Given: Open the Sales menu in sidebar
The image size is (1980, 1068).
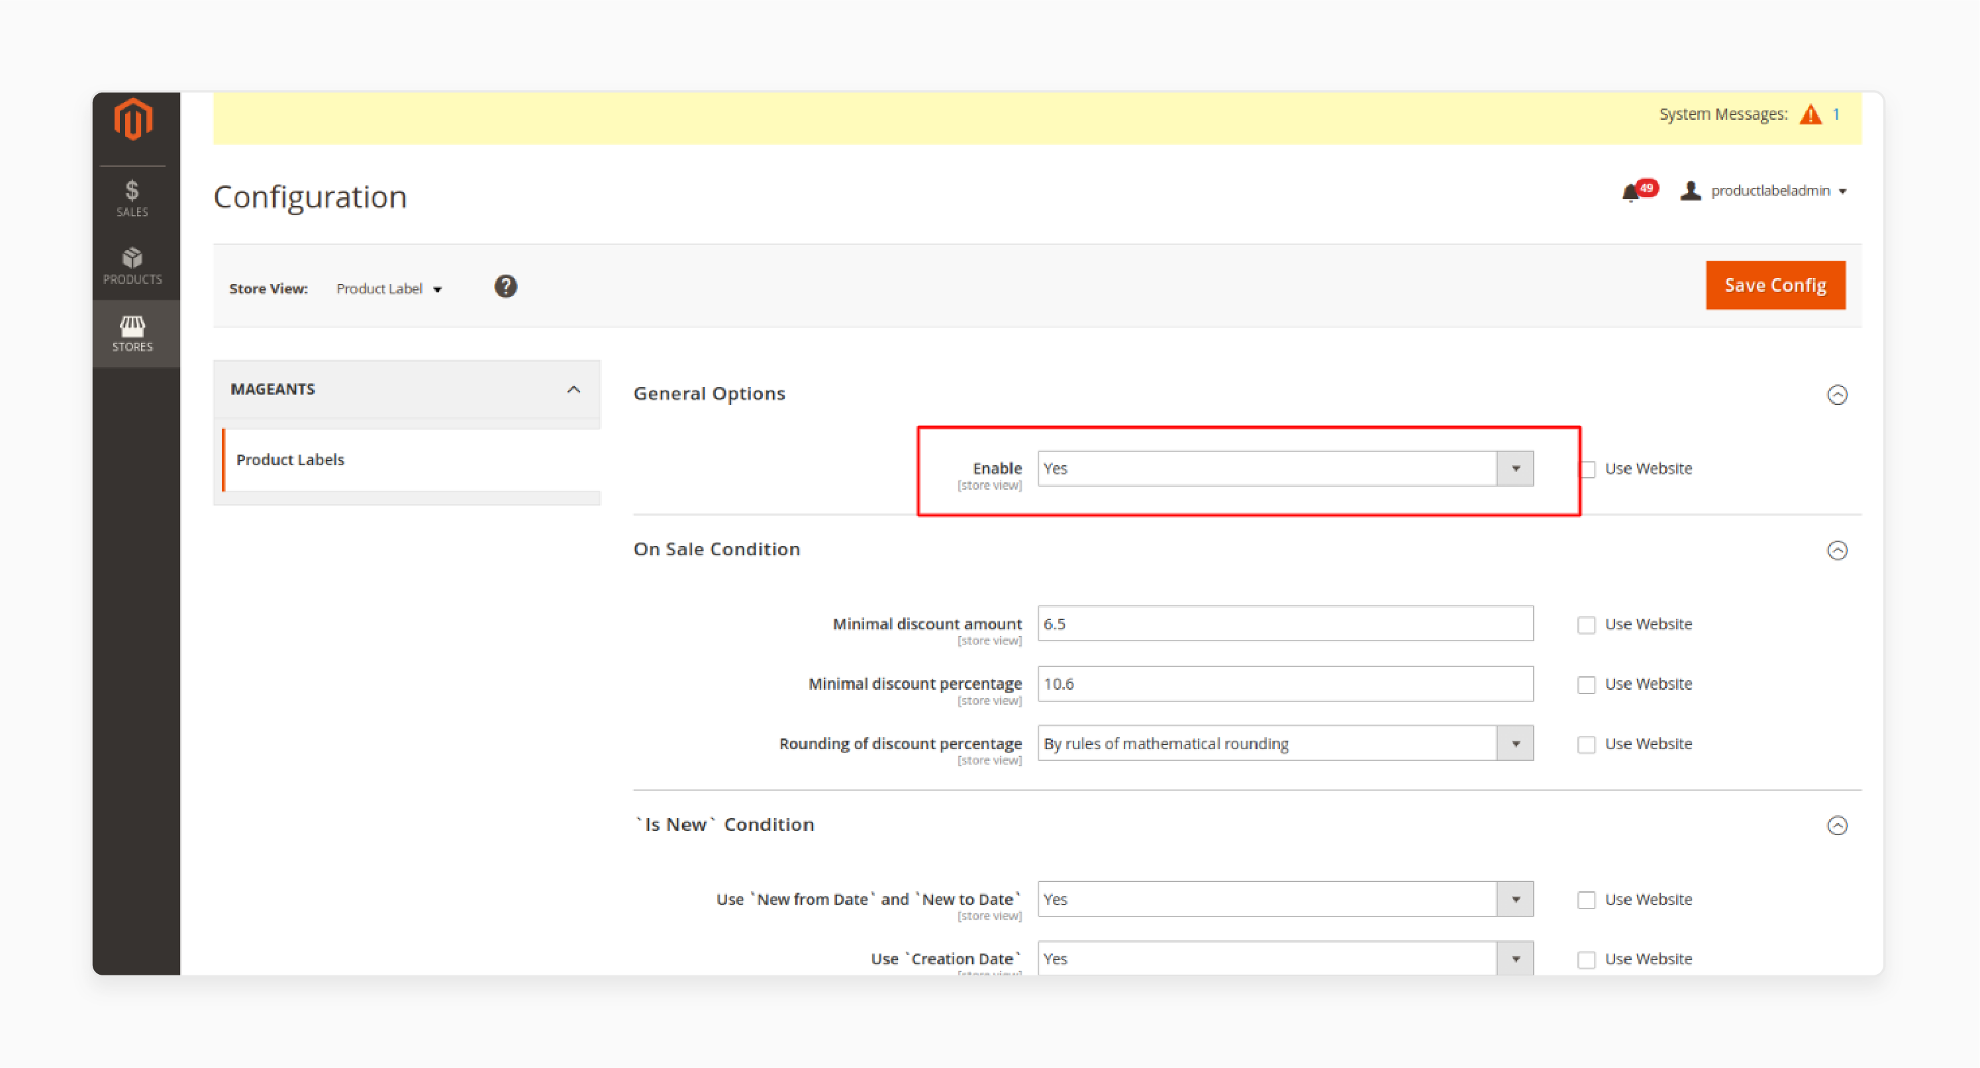Looking at the screenshot, I should click(x=132, y=198).
